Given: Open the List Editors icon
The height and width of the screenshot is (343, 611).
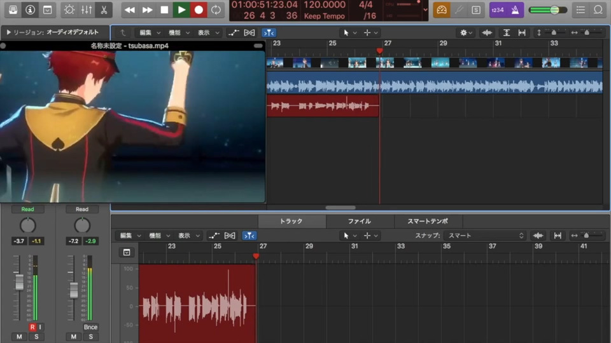Looking at the screenshot, I should click(x=580, y=10).
